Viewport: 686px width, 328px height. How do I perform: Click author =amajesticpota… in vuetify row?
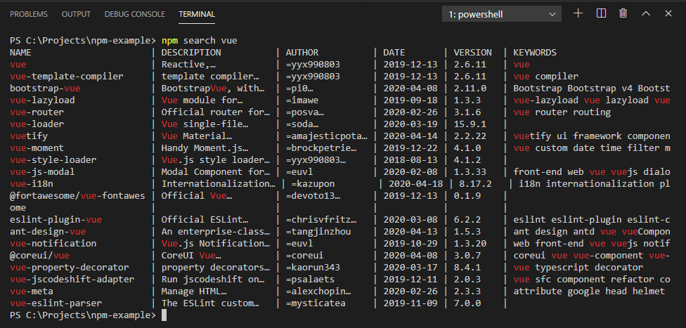[327, 136]
